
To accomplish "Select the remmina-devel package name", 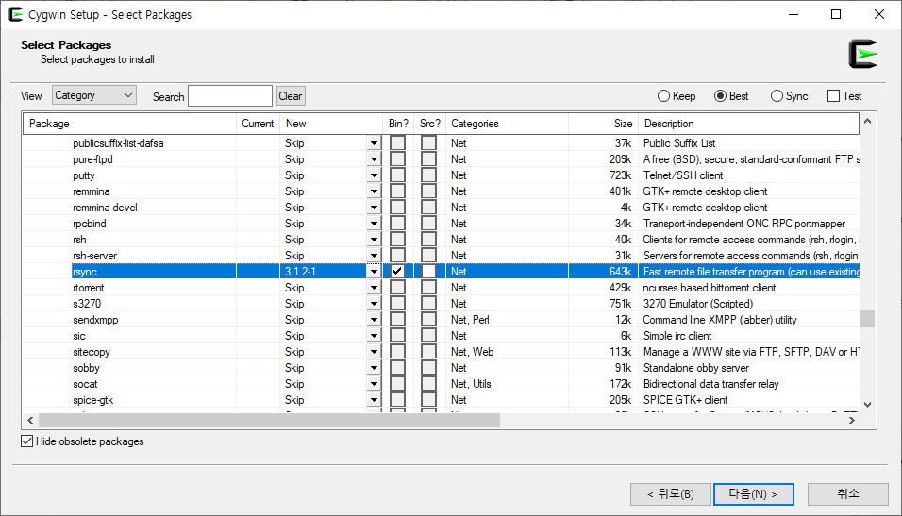I will (x=106, y=208).
